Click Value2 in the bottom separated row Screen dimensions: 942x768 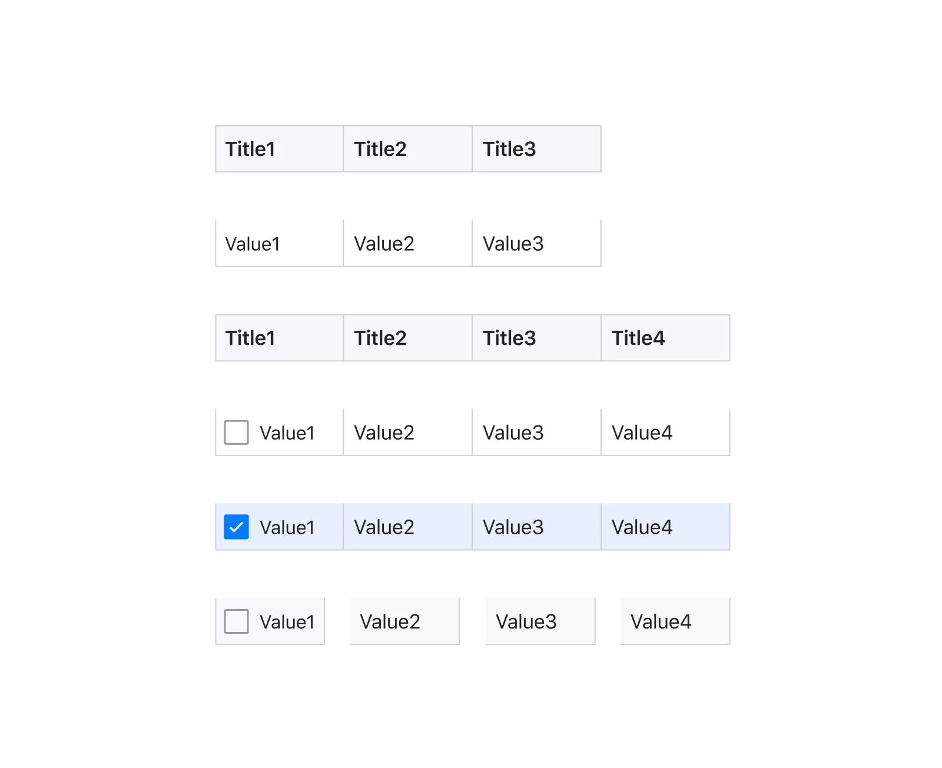(x=404, y=621)
